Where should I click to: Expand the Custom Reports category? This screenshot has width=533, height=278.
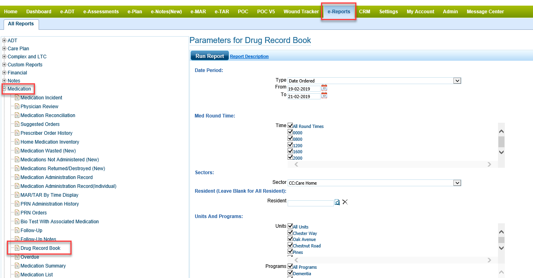[4, 64]
